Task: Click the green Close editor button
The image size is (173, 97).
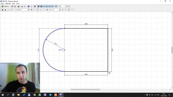Action: pos(5,6)
